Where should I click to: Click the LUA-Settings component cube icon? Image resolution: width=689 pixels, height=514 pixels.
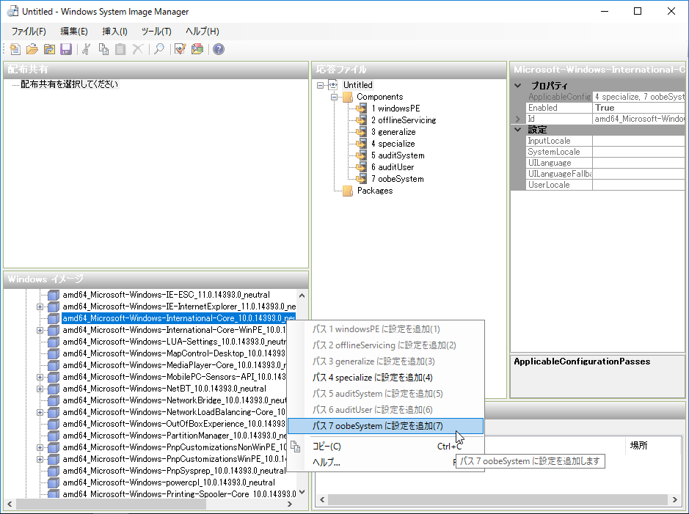tap(54, 342)
